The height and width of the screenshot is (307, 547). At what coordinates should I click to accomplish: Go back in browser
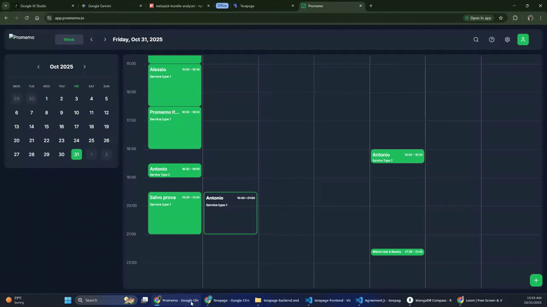tap(6, 18)
